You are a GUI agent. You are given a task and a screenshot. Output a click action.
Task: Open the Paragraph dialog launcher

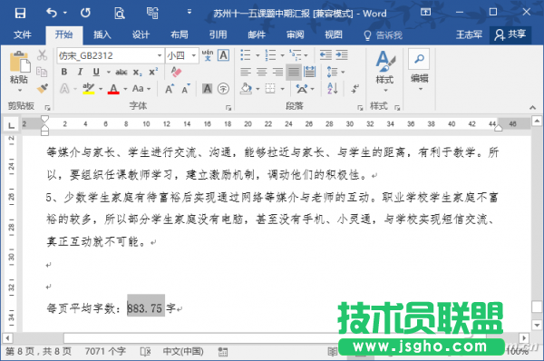[360, 108]
